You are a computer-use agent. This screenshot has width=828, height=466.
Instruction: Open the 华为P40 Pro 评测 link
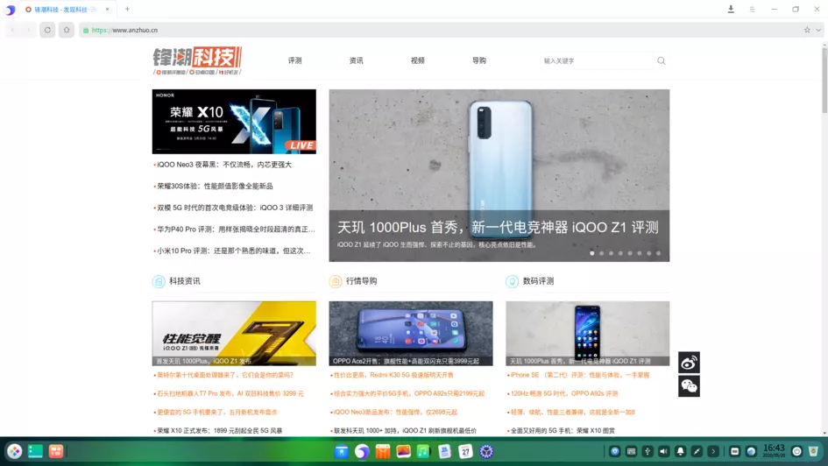pos(235,229)
